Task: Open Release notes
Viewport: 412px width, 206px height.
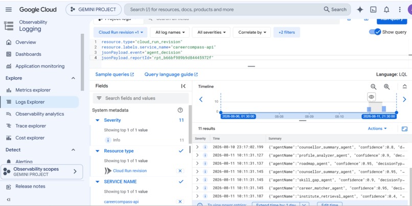Action: pyautogui.click(x=30, y=187)
